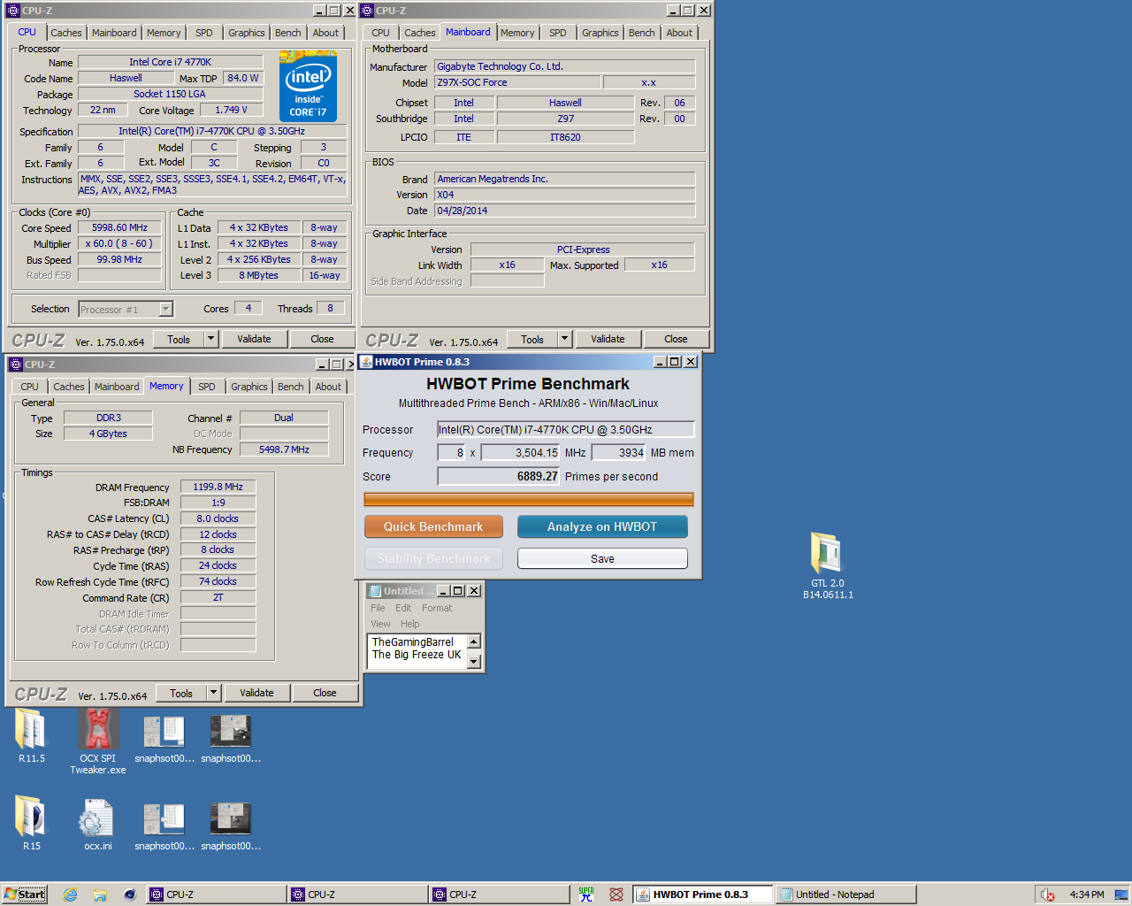Click the third quick launch icon by Explorer

coord(130,894)
